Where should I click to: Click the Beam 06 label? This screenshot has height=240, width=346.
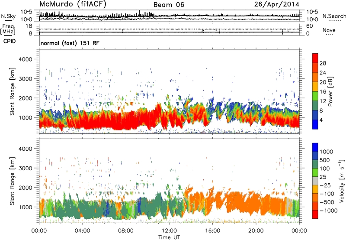click(169, 5)
